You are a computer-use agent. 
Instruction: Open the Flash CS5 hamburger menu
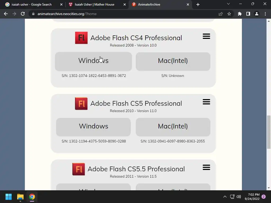coord(206,102)
